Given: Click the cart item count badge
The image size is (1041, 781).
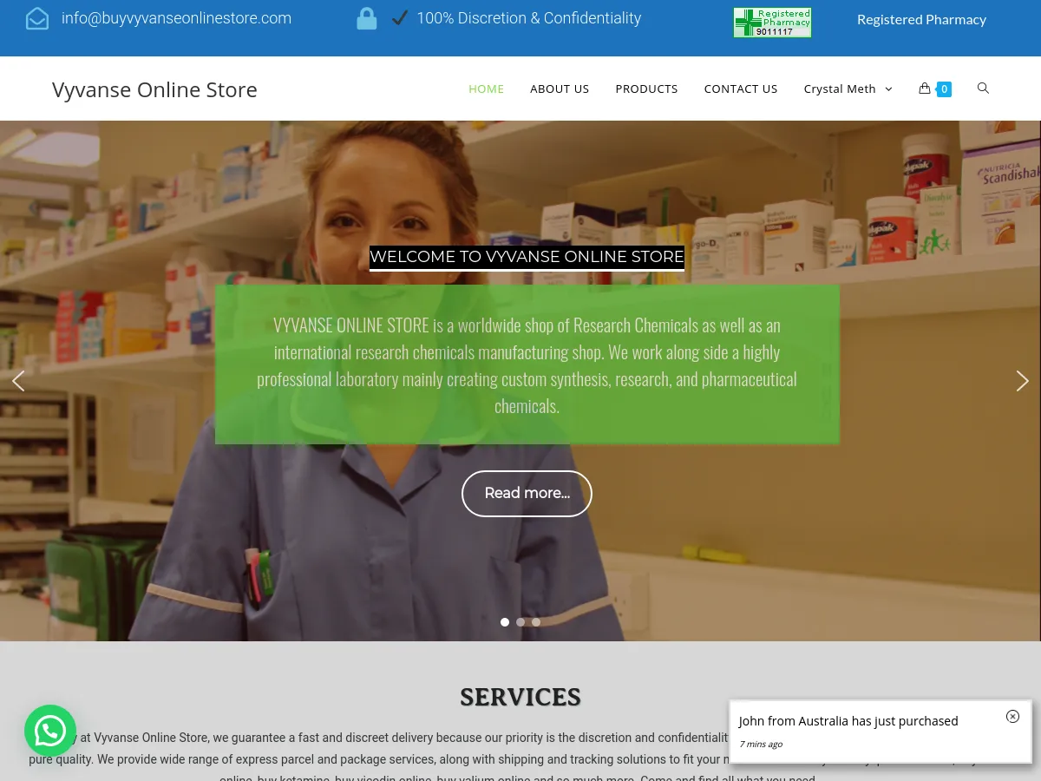Looking at the screenshot, I should [x=945, y=89].
